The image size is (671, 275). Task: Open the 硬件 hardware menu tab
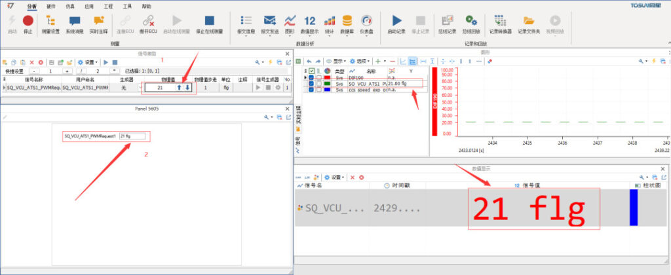coord(51,5)
